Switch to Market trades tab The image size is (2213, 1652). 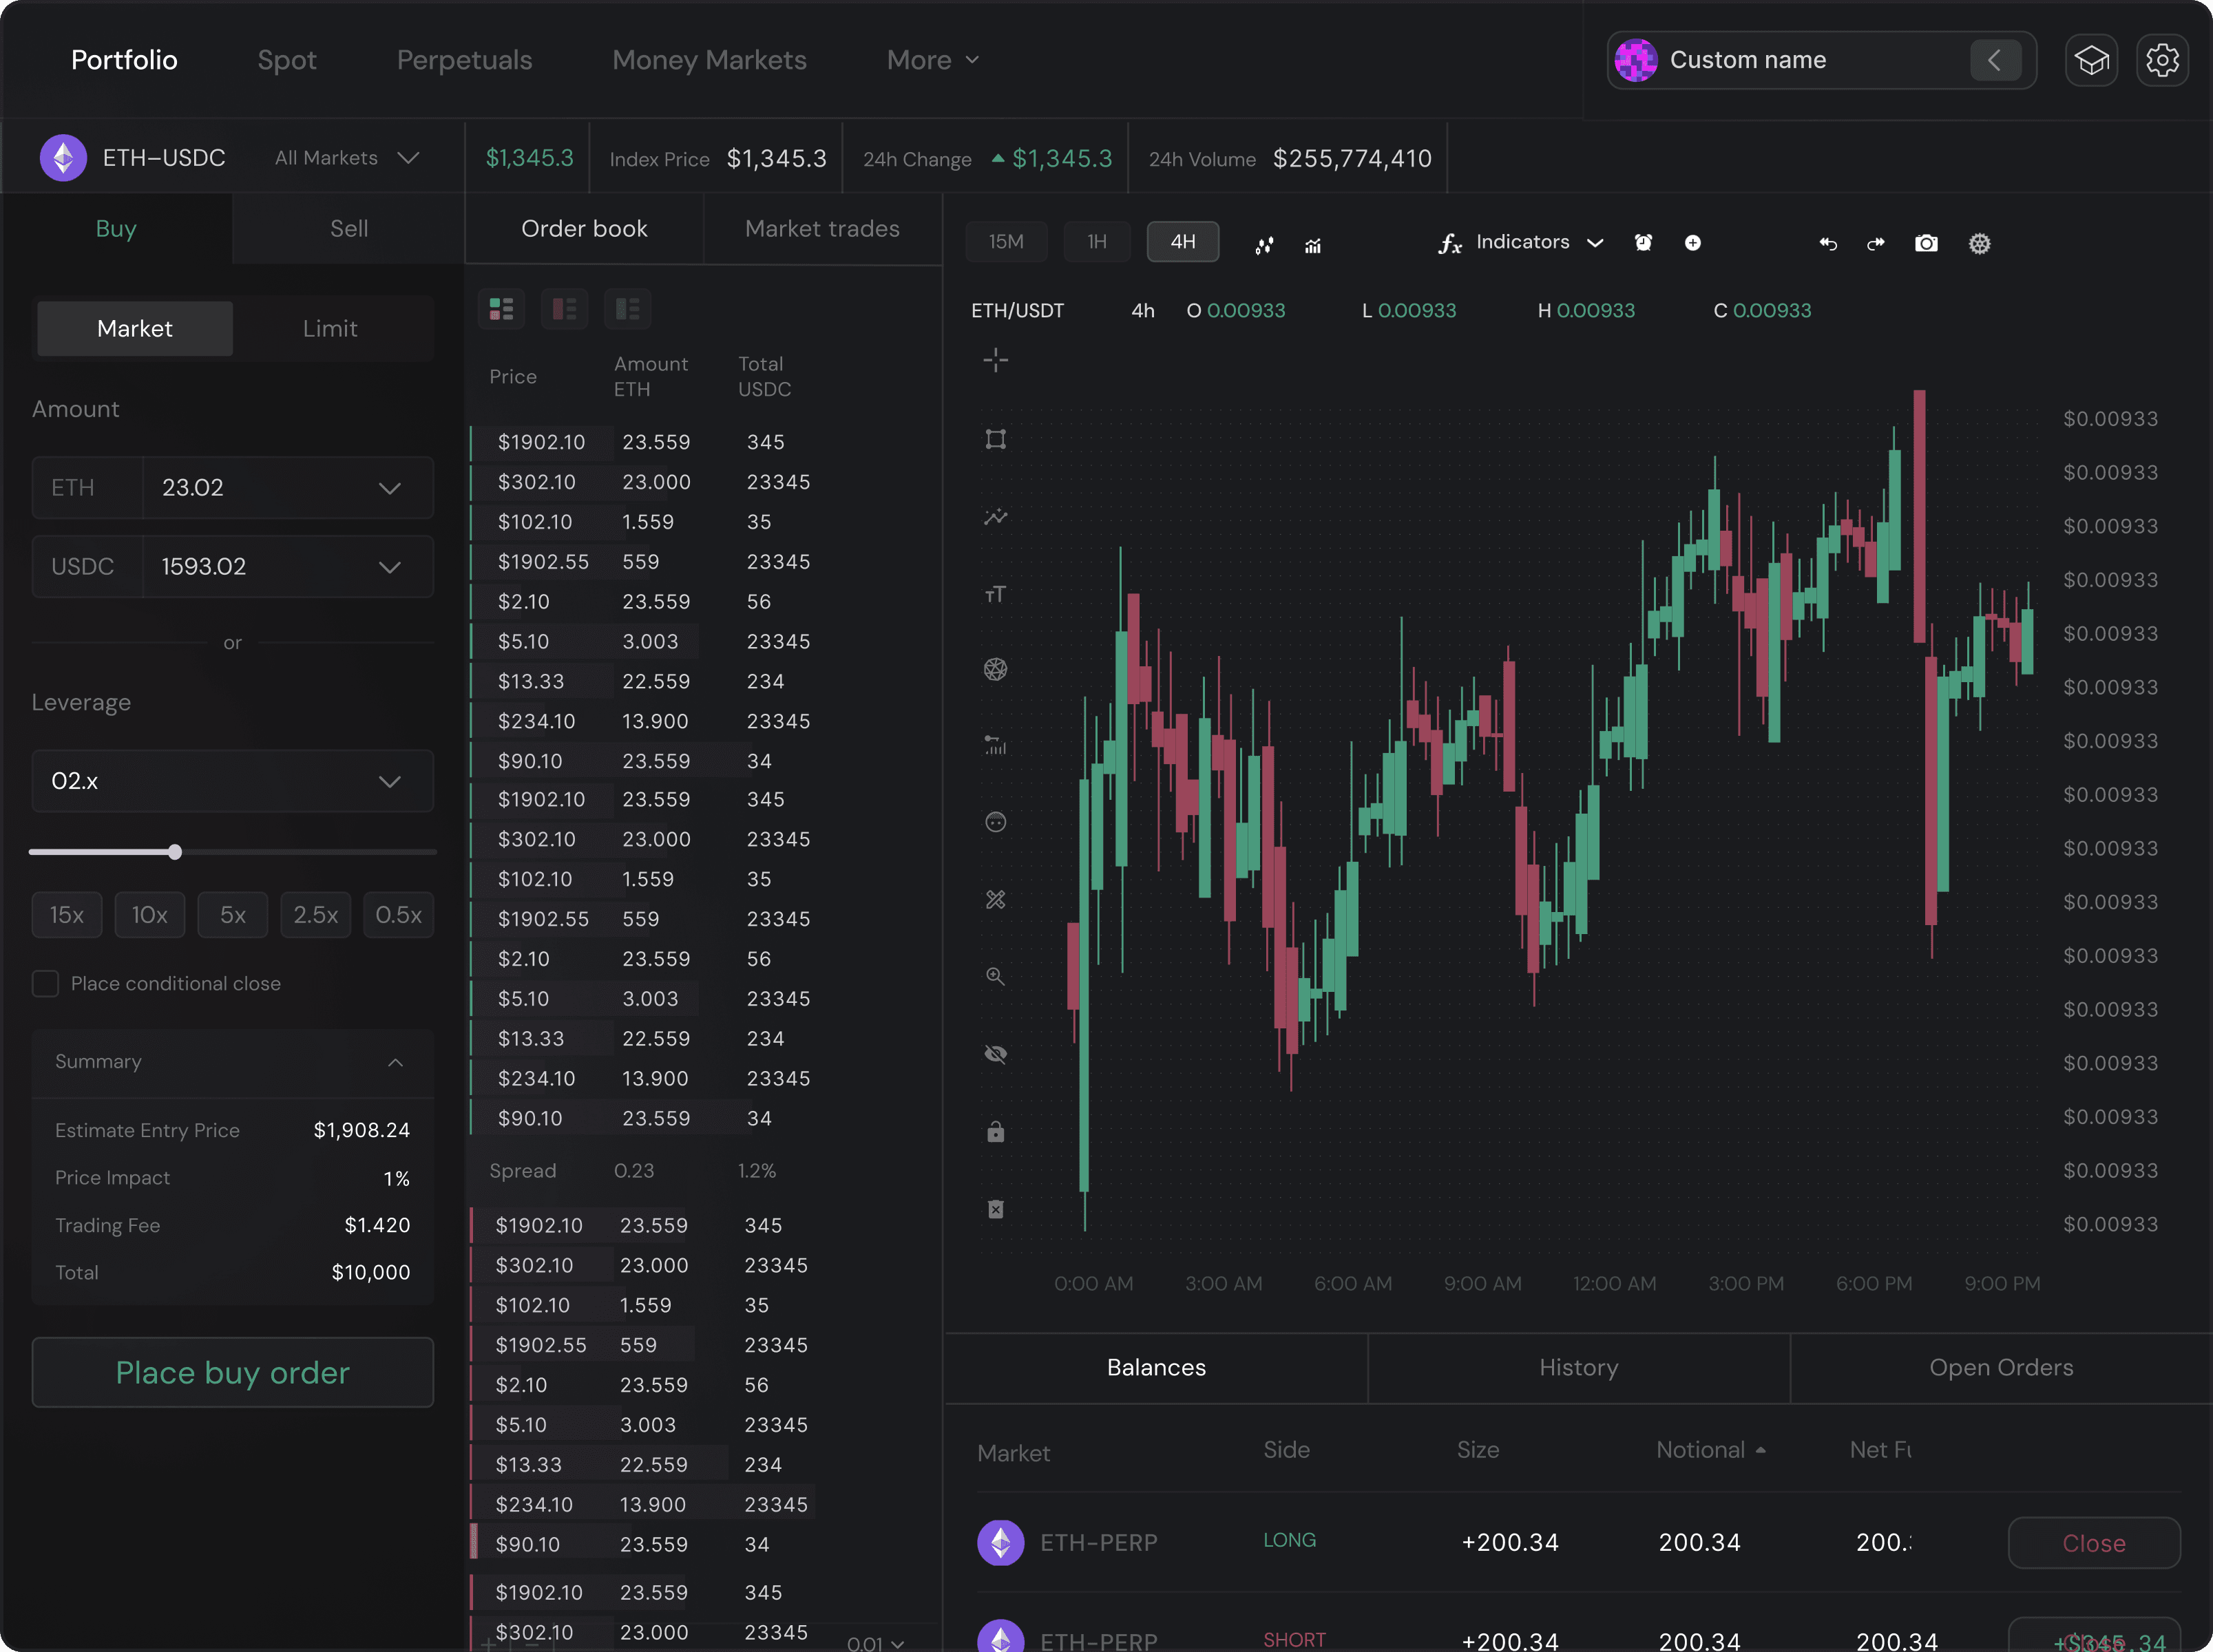click(x=821, y=228)
